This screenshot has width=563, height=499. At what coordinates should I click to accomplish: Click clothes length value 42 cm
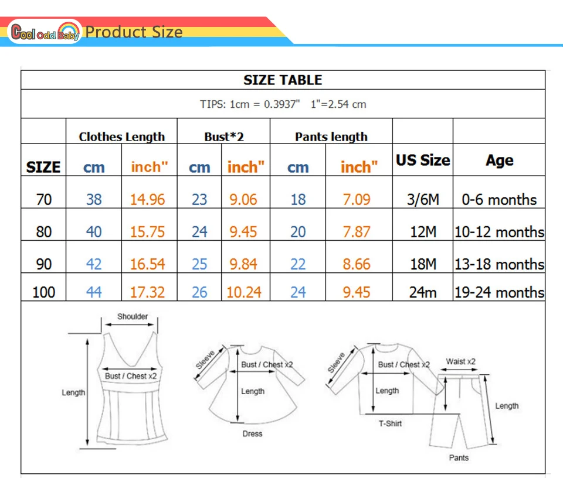click(94, 264)
